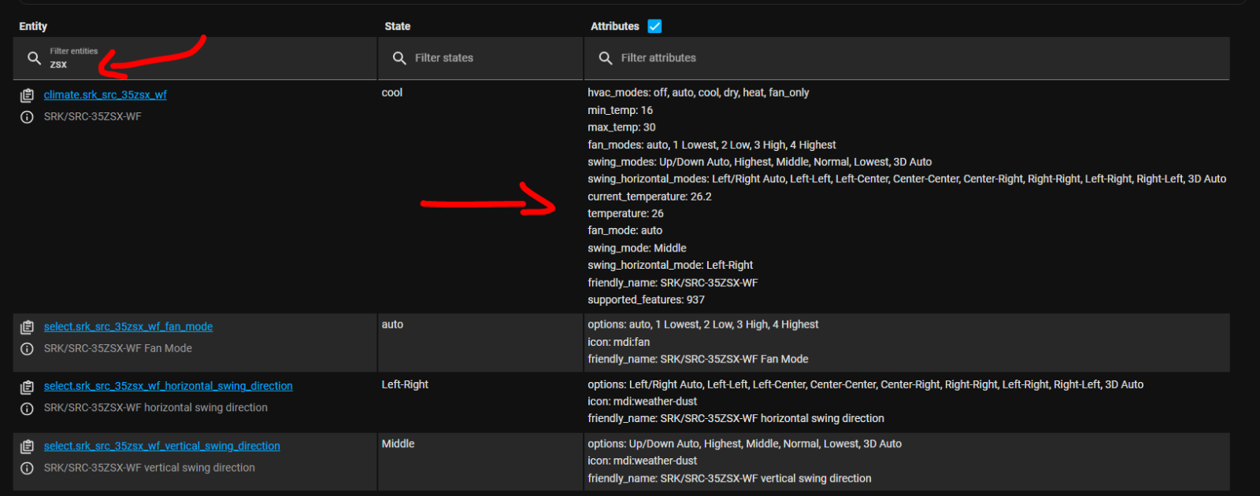Select the 'cool' state of climate entity
Screen dimensions: 1260x496
(x=392, y=93)
